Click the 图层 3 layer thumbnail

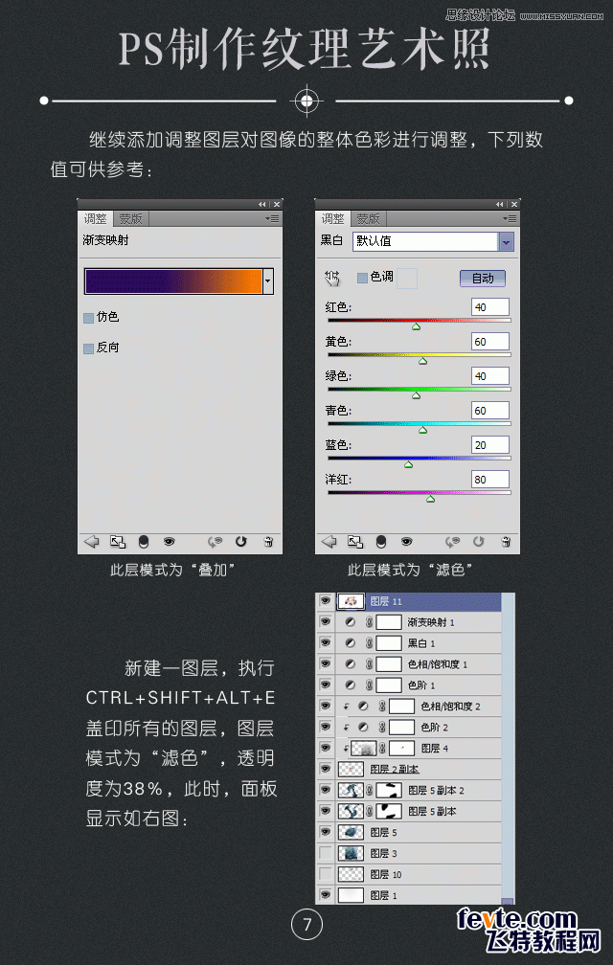pyautogui.click(x=351, y=853)
